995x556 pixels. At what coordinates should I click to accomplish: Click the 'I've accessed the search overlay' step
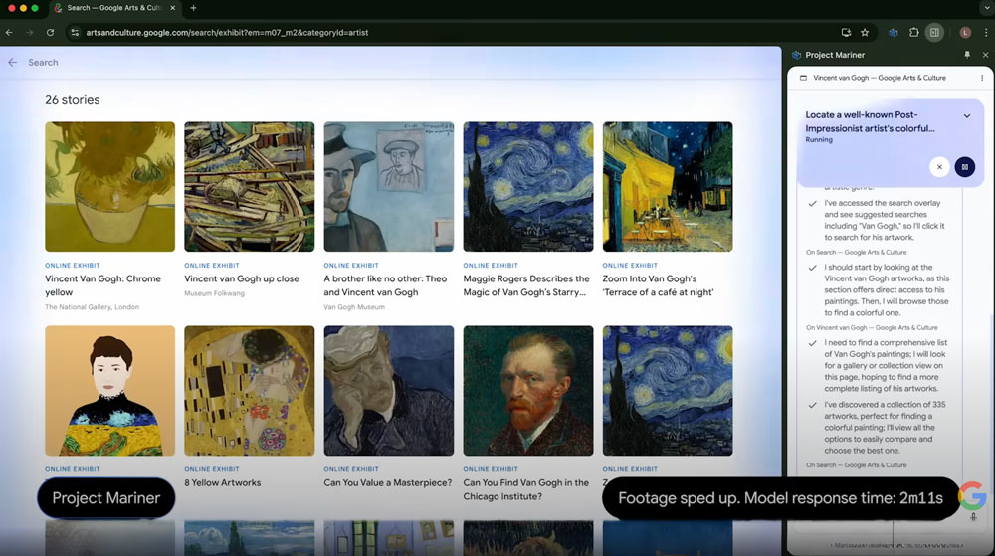coord(886,220)
